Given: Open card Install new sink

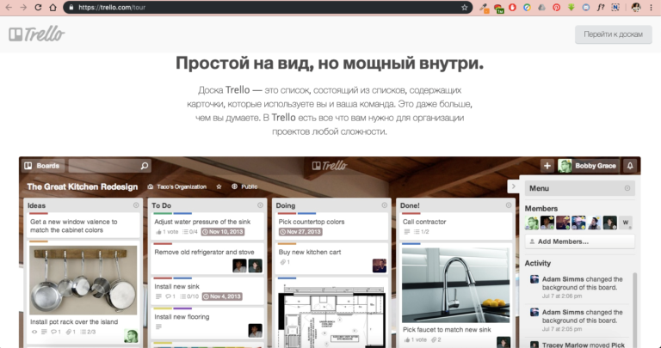Looking at the screenshot, I should pos(207,290).
